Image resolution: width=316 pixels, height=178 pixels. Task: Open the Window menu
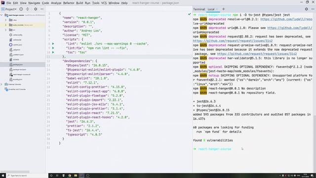(x=114, y=3)
